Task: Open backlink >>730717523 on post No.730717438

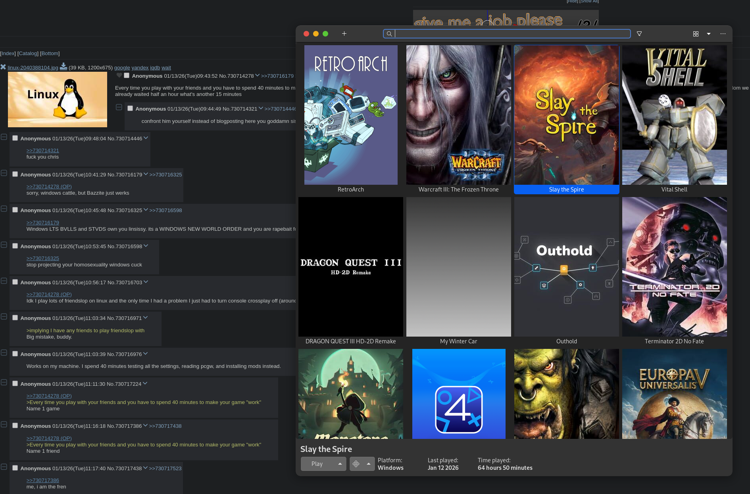Action: pos(165,469)
